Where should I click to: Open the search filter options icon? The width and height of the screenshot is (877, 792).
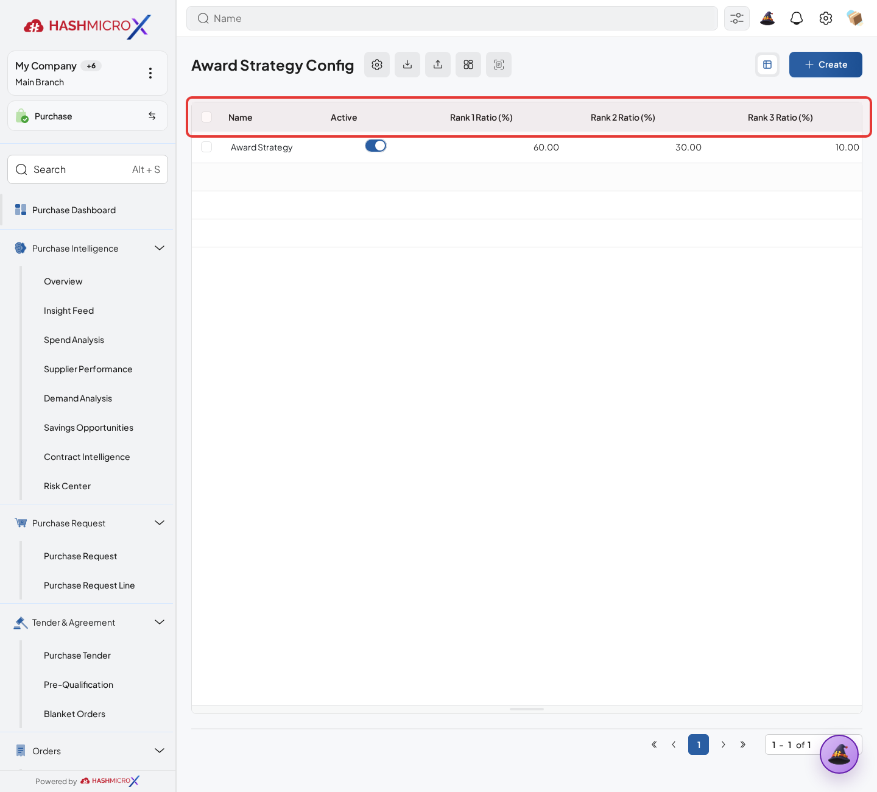737,18
